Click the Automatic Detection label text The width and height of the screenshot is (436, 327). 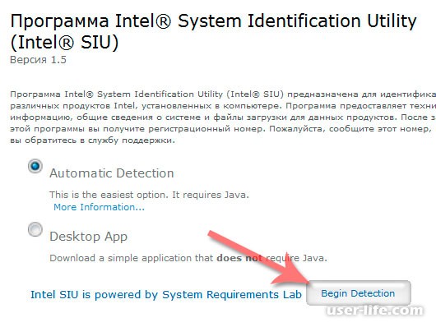pos(112,173)
